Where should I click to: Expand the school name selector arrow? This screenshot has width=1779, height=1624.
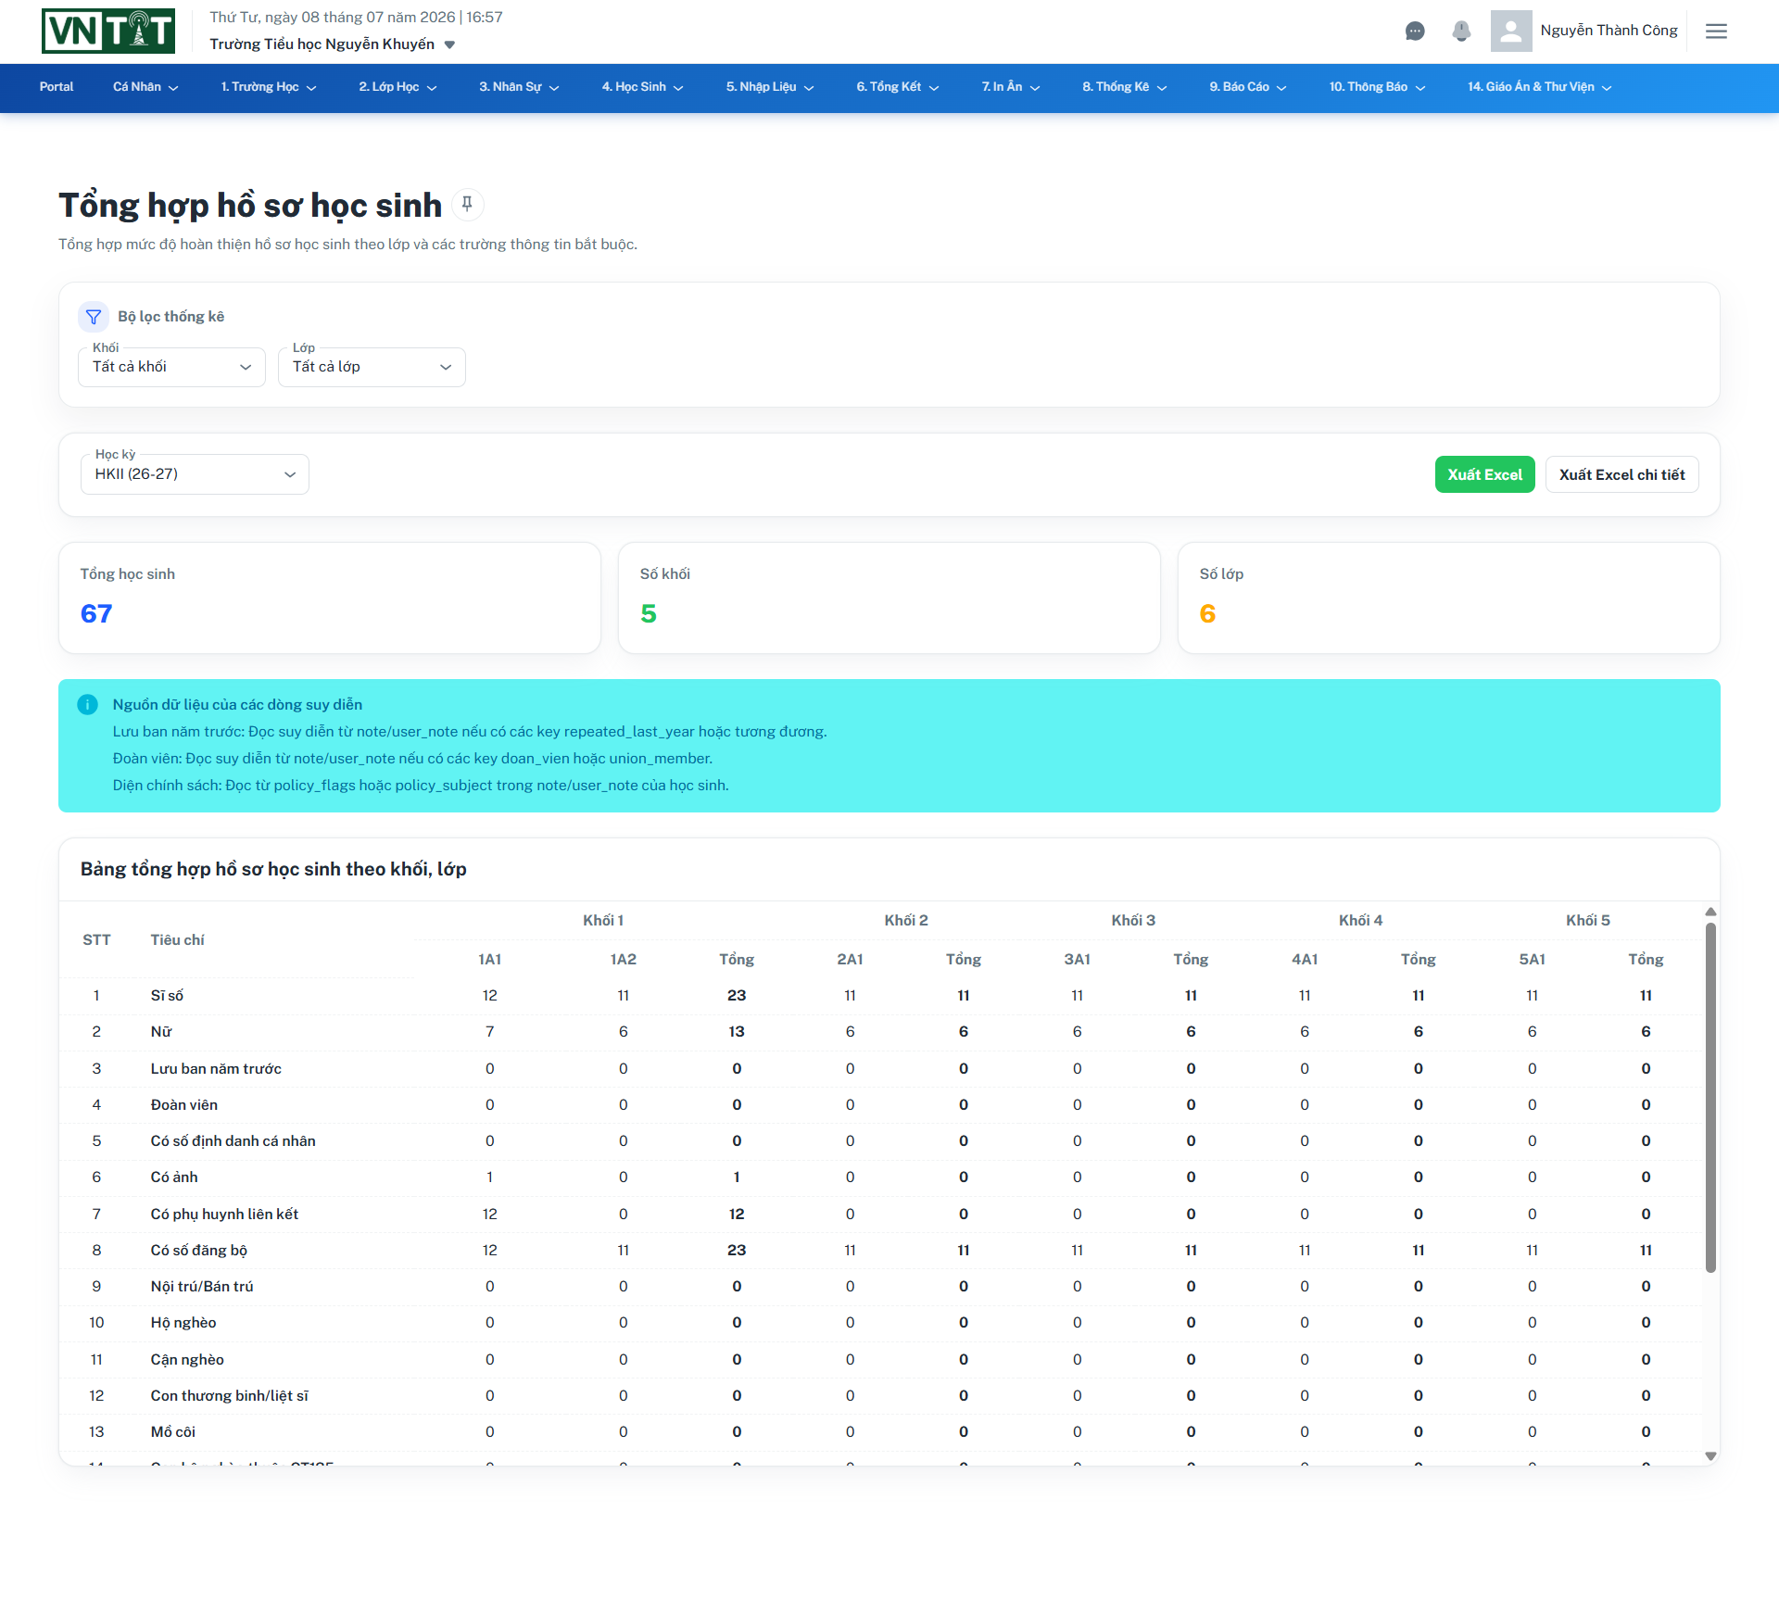[x=449, y=44]
